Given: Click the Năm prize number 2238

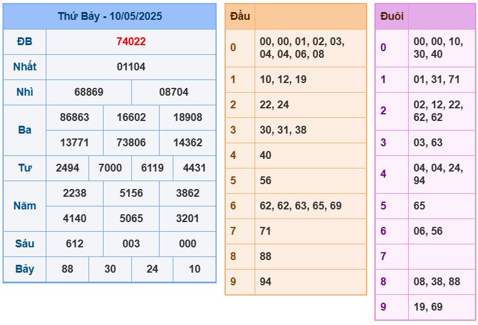Looking at the screenshot, I should click(x=75, y=193).
